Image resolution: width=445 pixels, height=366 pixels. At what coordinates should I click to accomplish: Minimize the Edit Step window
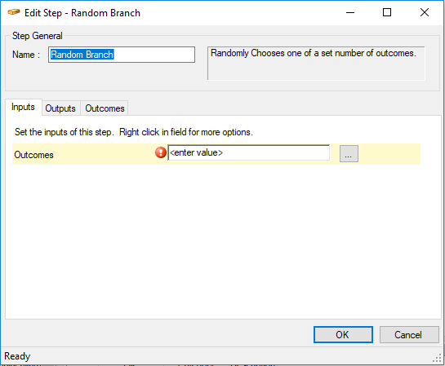pos(350,12)
